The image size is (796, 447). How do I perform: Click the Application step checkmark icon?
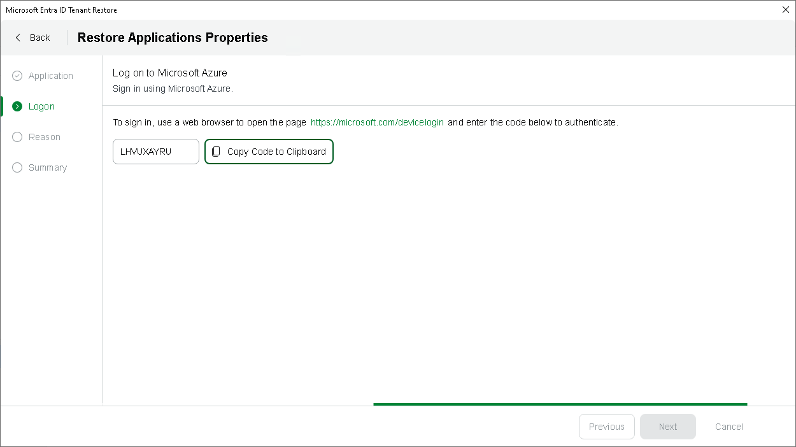coord(17,76)
